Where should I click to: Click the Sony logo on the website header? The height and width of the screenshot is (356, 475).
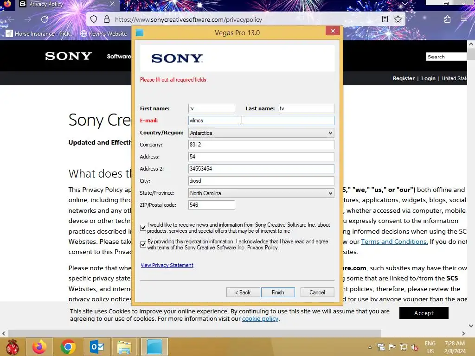(68, 56)
